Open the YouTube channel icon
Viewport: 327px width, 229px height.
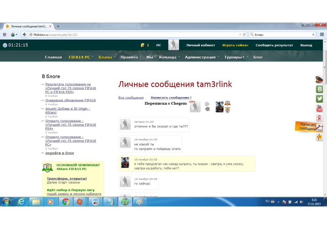click(319, 108)
